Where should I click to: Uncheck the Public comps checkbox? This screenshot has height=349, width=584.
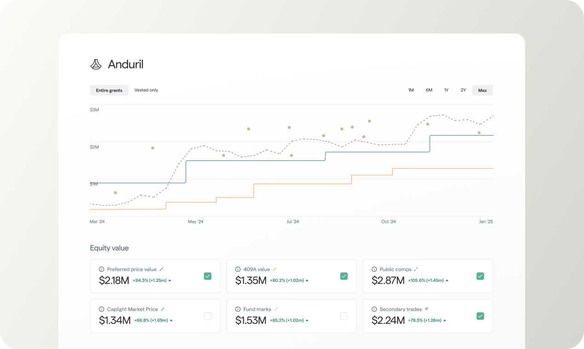[x=480, y=276]
